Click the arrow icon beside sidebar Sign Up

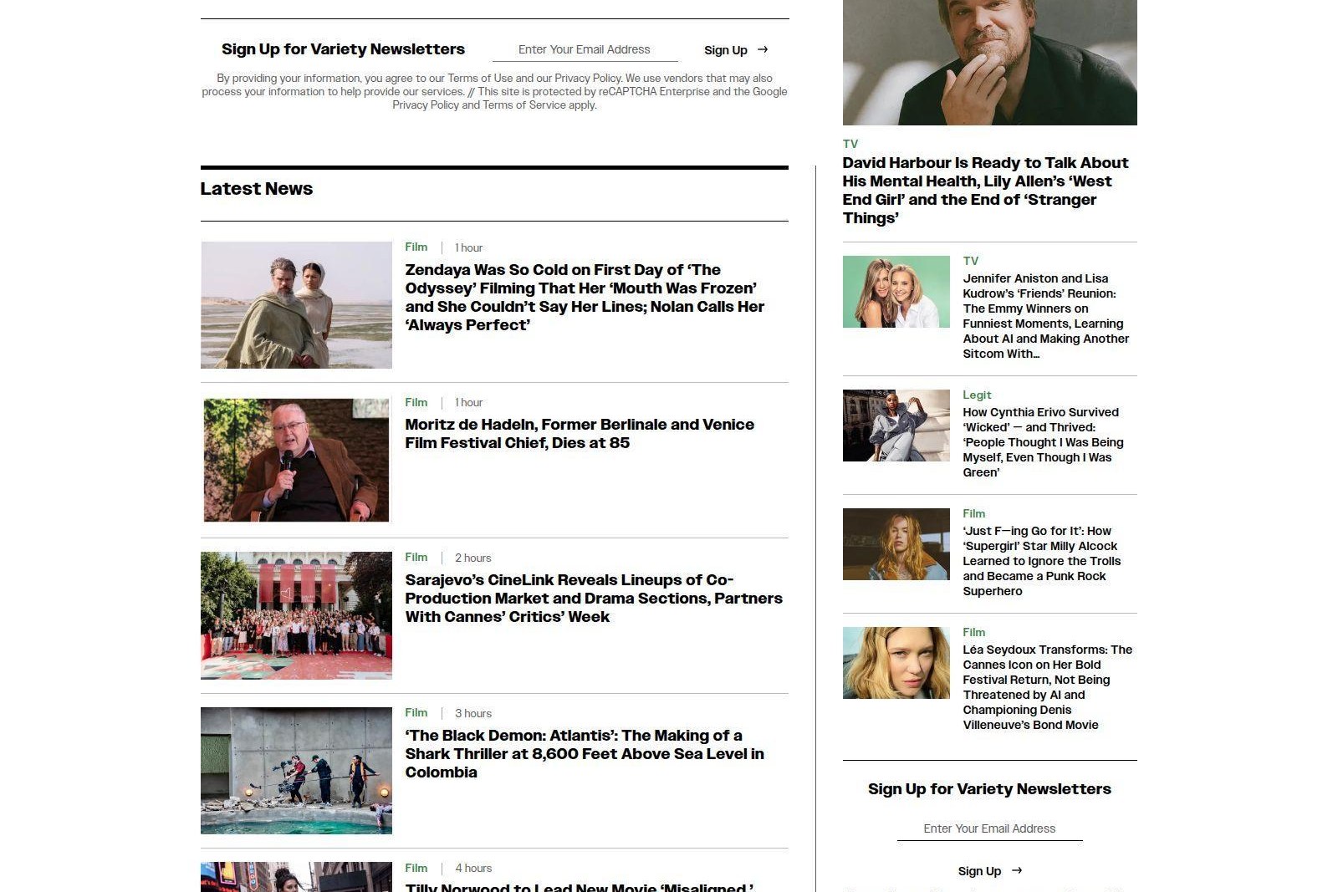[1017, 870]
